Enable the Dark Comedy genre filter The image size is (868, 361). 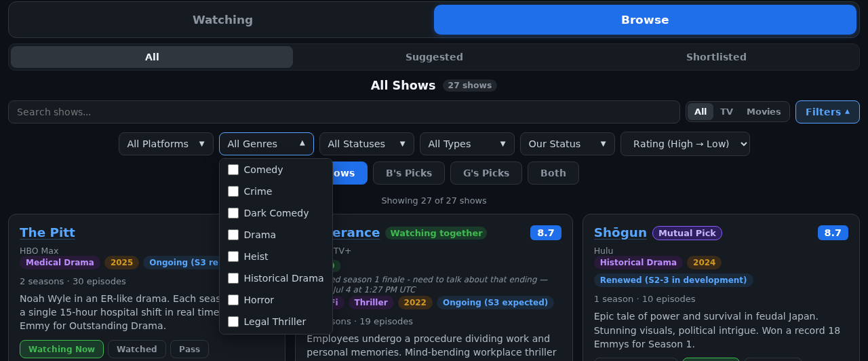[233, 213]
